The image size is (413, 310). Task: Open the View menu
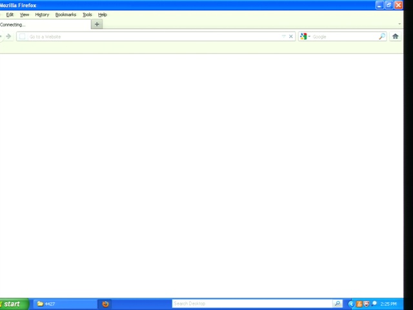(x=25, y=15)
